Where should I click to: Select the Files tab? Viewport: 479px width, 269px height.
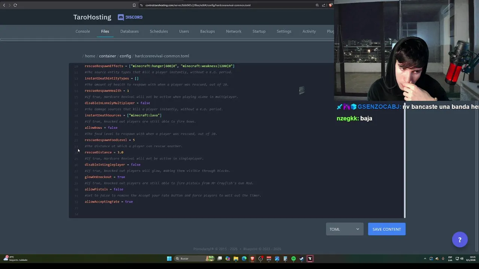(105, 31)
